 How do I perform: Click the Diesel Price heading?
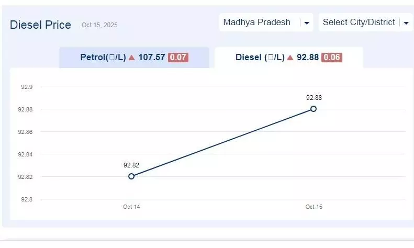point(40,25)
